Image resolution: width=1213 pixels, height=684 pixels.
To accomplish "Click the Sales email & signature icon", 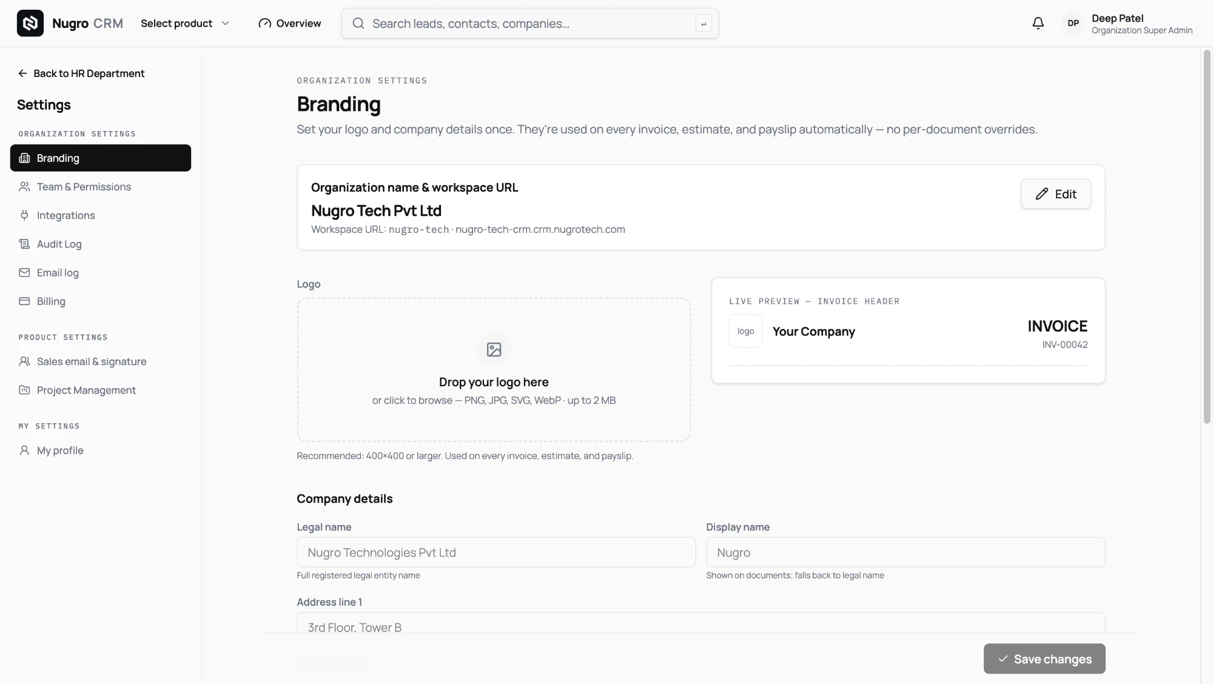I will point(24,361).
